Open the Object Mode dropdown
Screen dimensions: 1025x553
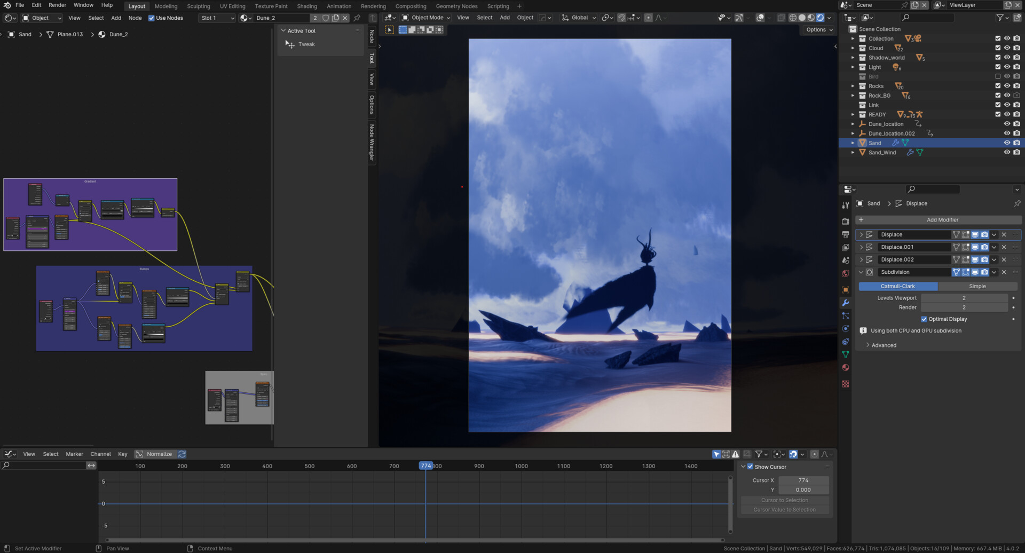(425, 18)
